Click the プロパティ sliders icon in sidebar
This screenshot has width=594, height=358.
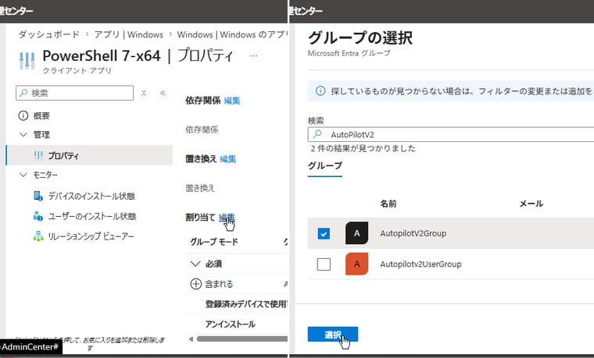point(38,155)
